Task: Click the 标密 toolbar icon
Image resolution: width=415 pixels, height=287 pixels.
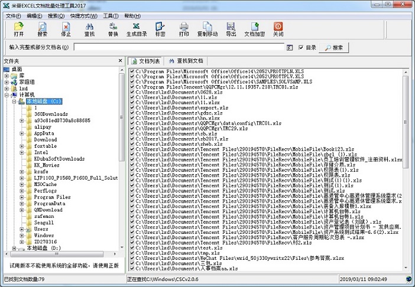Action: [x=160, y=29]
